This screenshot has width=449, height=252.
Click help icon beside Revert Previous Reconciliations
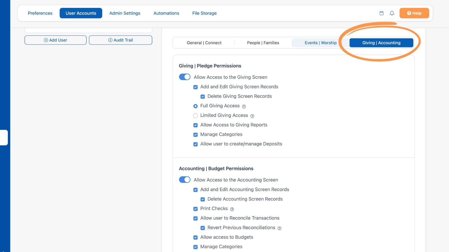(280, 228)
